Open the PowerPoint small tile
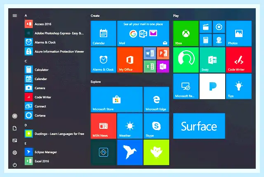This screenshot has height=177, width=264. 163,54
